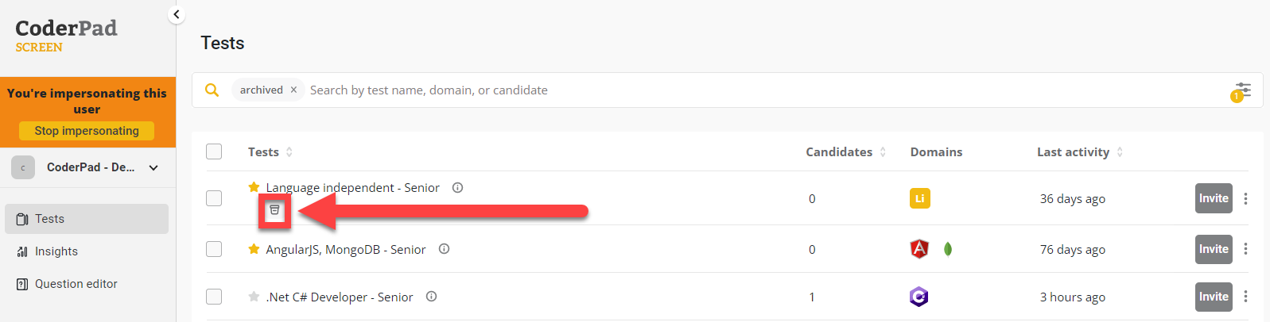This screenshot has width=1270, height=322.
Task: Go to Question editor in the sidebar
Action: pos(76,284)
